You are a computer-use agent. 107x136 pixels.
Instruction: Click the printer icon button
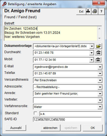point(95,11)
